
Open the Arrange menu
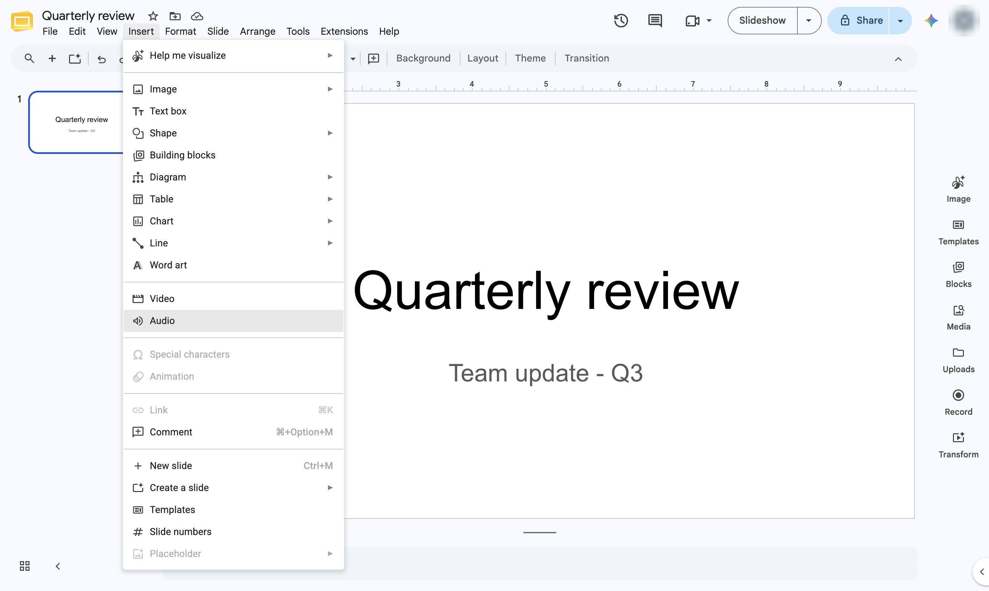[x=258, y=31]
